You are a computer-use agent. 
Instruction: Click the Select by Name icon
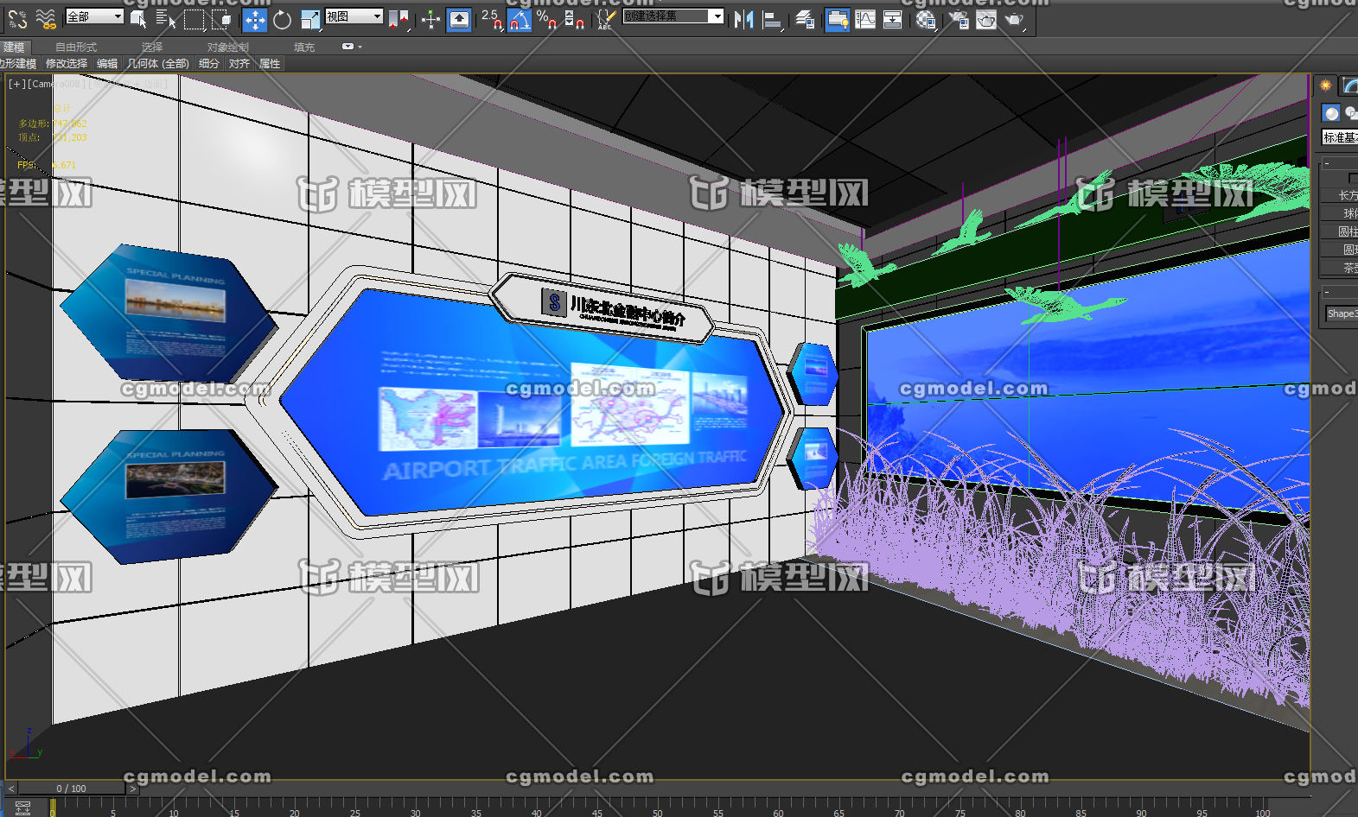165,19
